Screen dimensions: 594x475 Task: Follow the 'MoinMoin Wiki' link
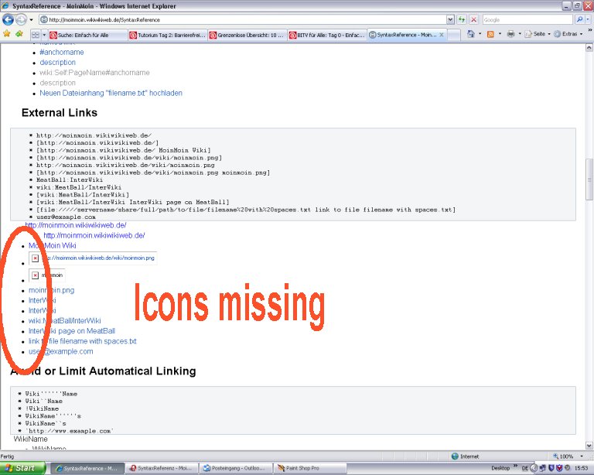[53, 246]
